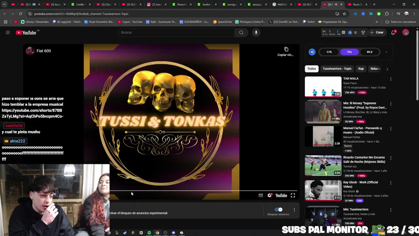Click the YouTube logo home link
Image resolution: width=419 pixels, height=236 pixels.
click(x=26, y=32)
